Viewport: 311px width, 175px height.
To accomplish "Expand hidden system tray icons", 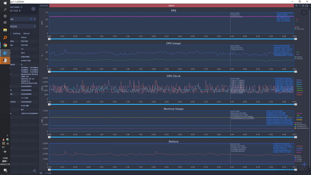I will [x=7, y=136].
